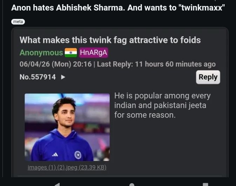Click the post timestamp 06/04/26 20:16
The image size is (236, 186).
(x=55, y=64)
